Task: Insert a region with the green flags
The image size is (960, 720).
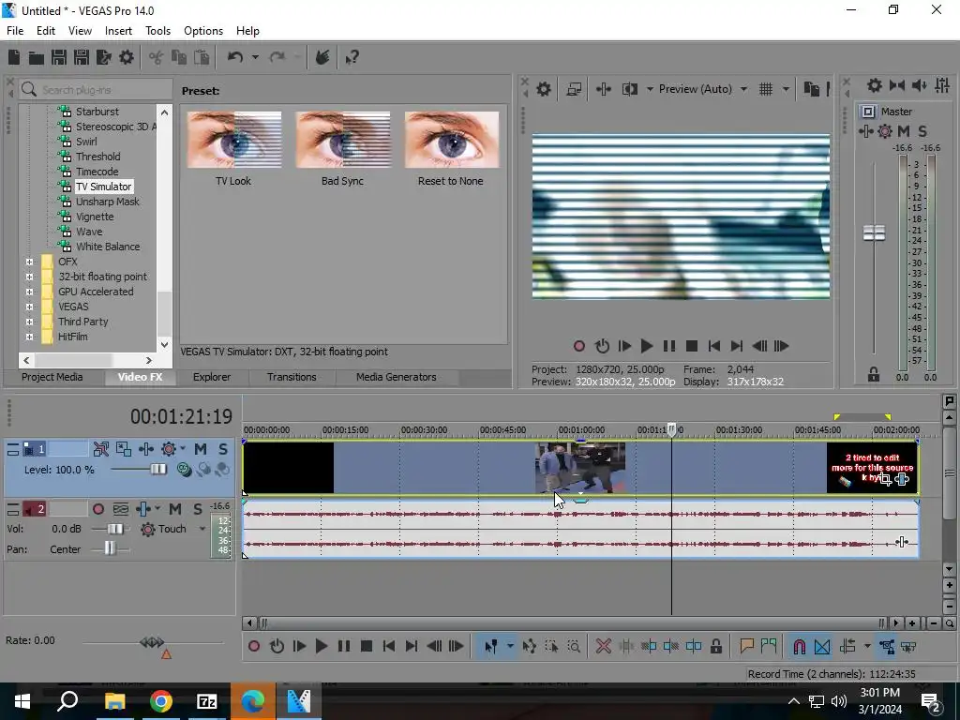Action: [x=769, y=646]
